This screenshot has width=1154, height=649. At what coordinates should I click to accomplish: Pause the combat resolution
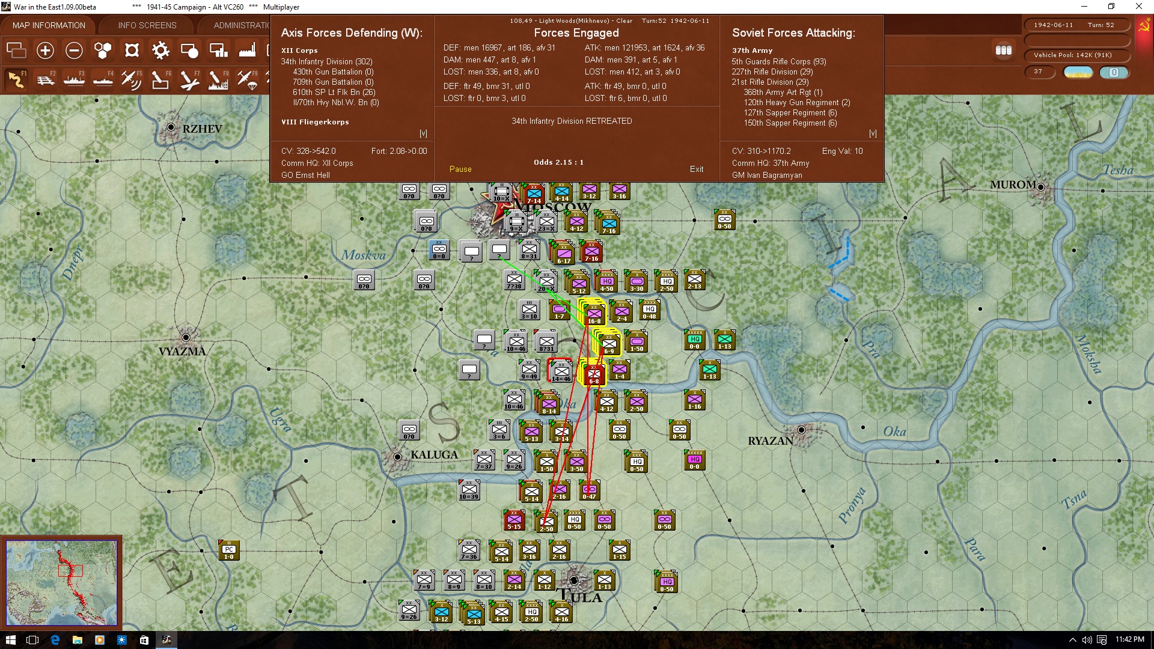[460, 169]
